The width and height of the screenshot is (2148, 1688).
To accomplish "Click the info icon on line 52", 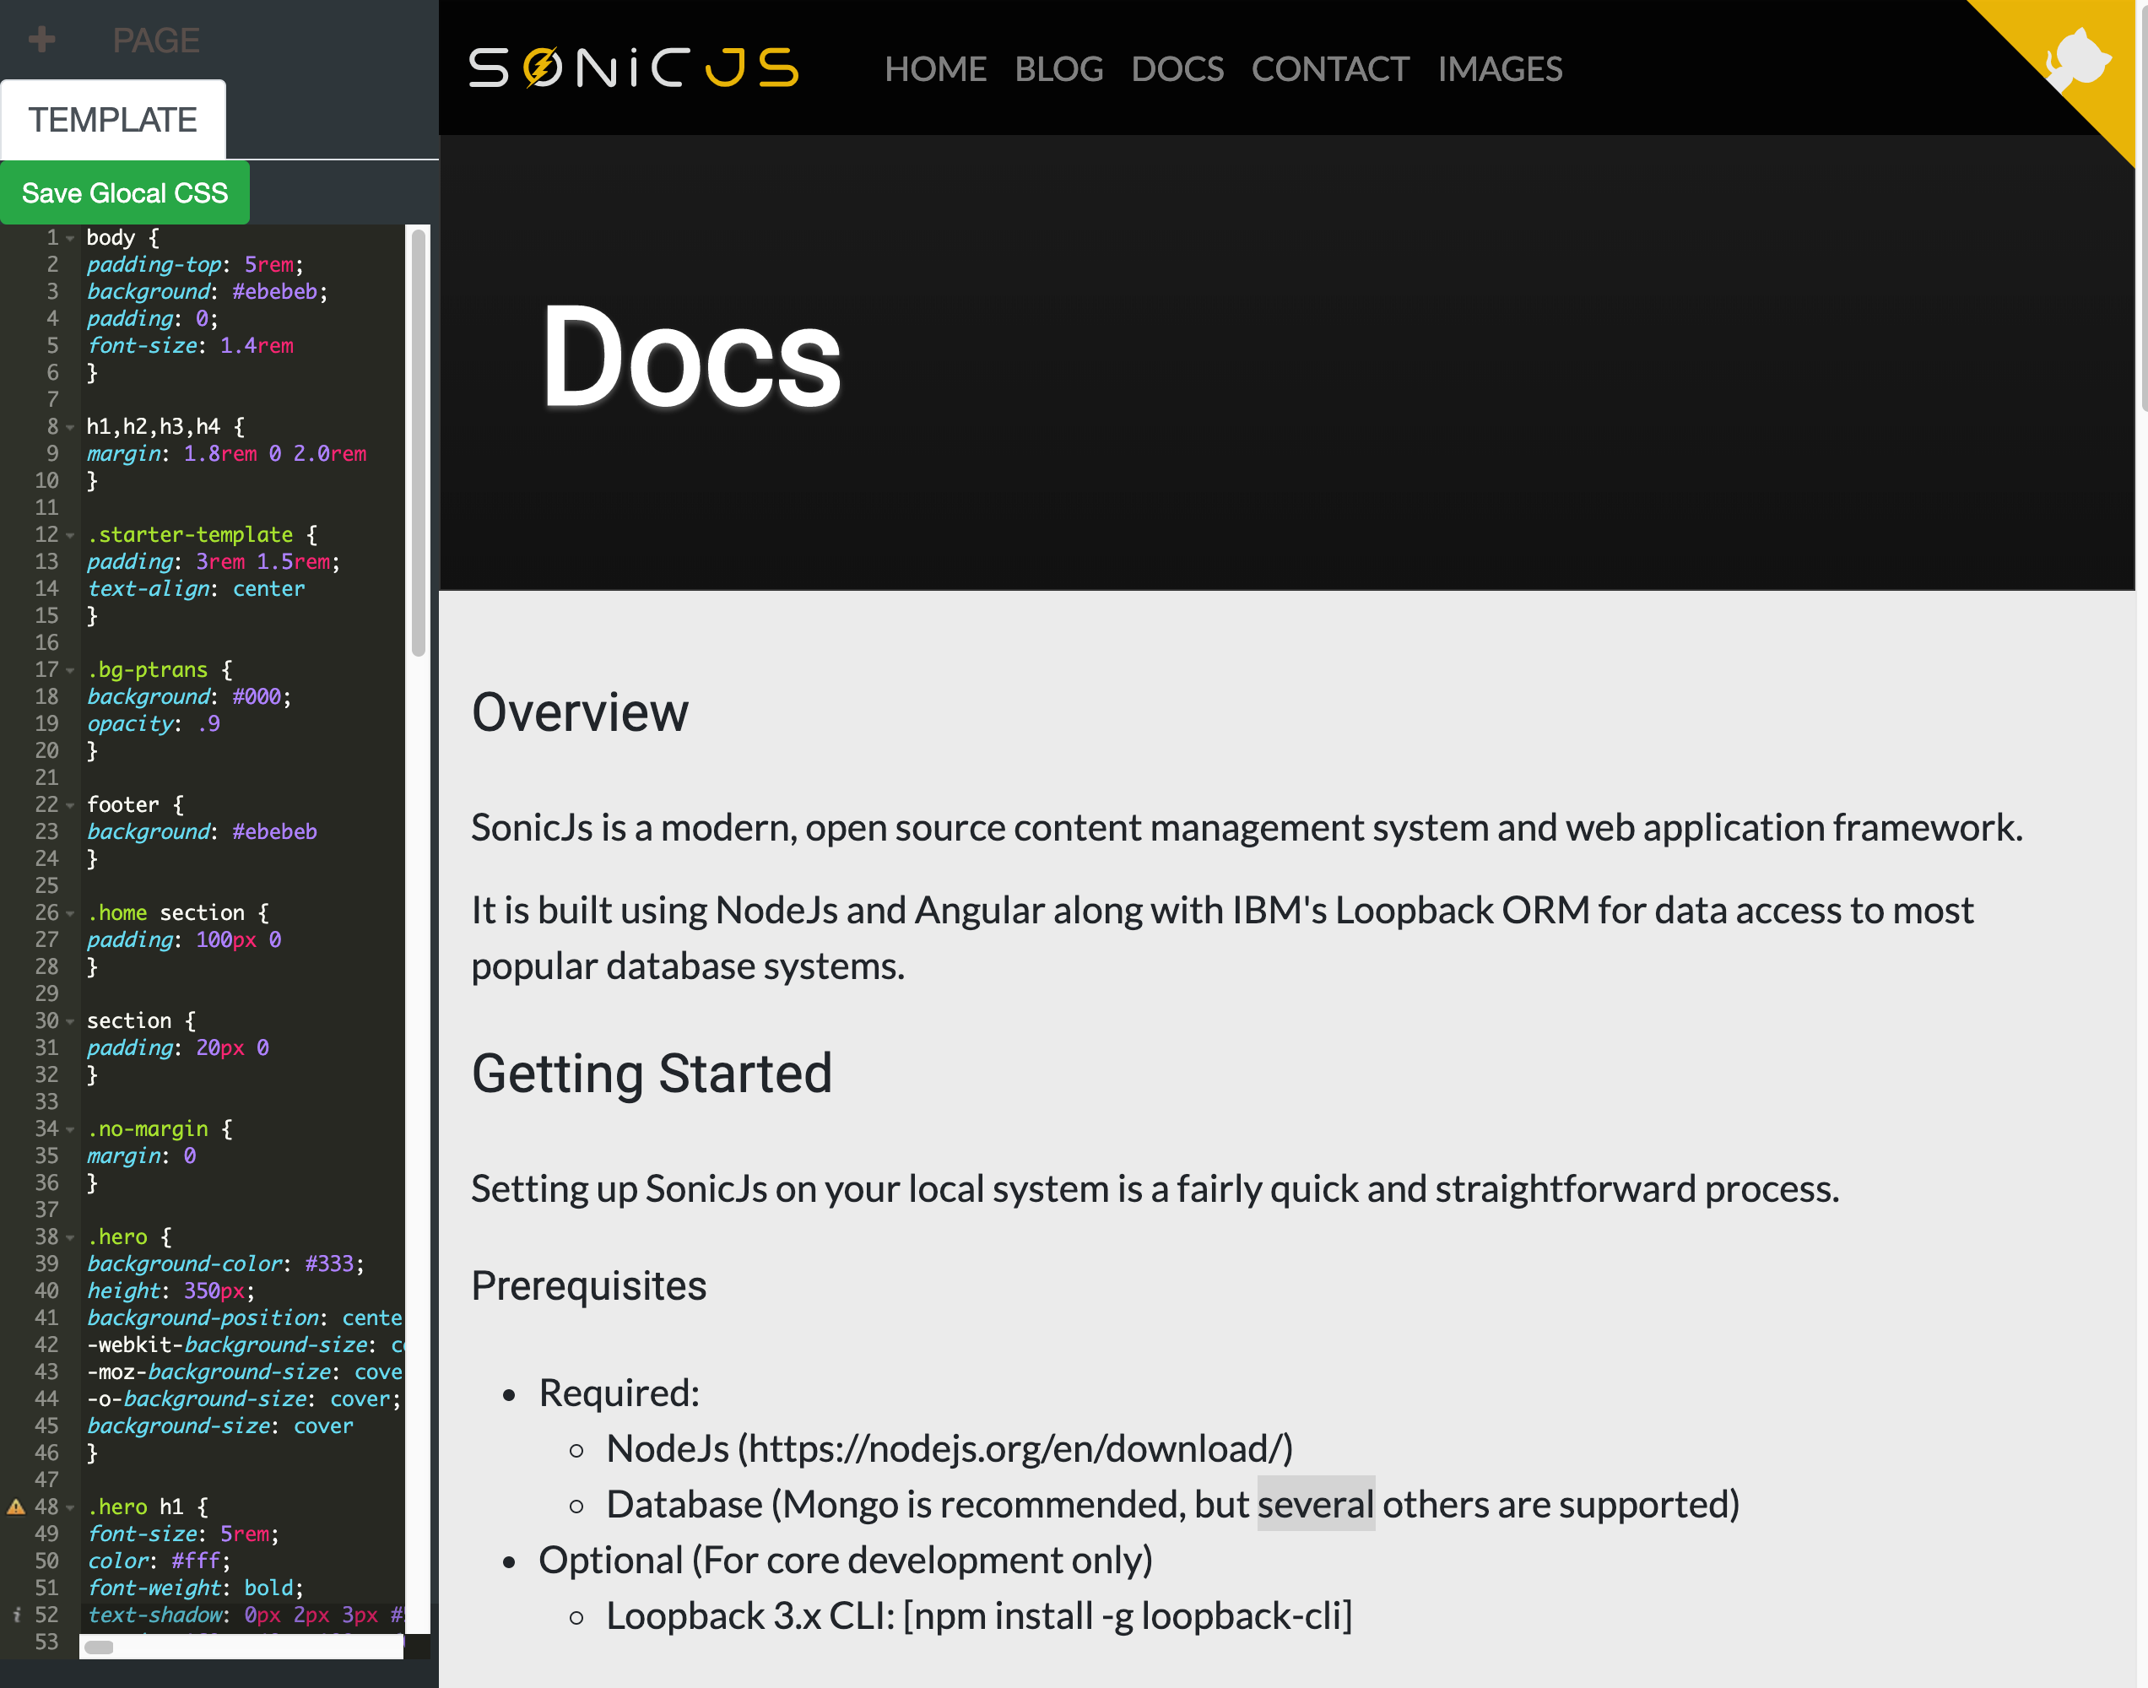I will 16,1615.
